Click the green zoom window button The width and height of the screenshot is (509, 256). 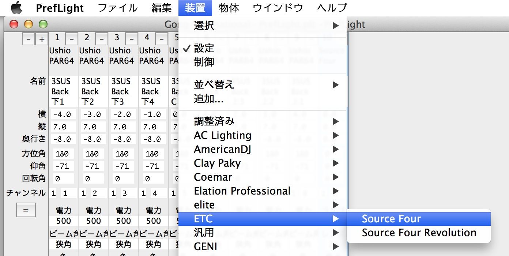coord(43,25)
